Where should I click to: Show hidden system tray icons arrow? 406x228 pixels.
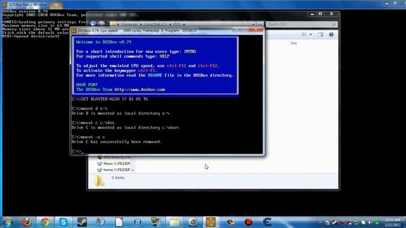(x=320, y=222)
